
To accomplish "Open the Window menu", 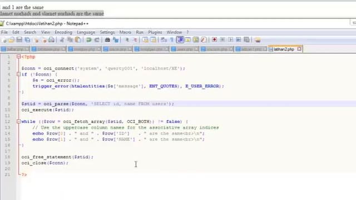I will pos(174,32).
